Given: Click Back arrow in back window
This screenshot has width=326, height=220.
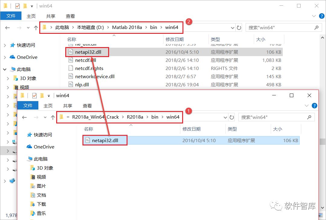Looking at the screenshot, I should [8, 28].
